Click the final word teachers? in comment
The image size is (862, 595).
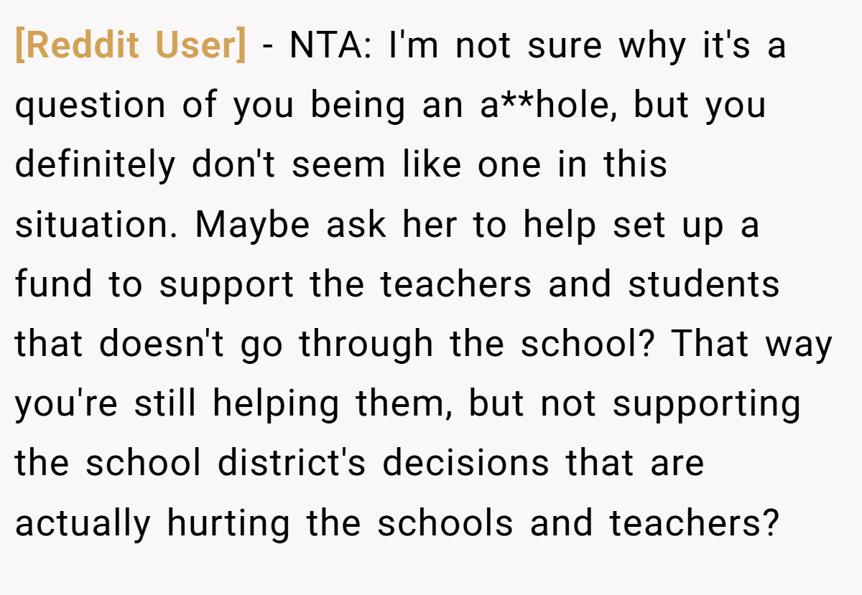click(694, 523)
